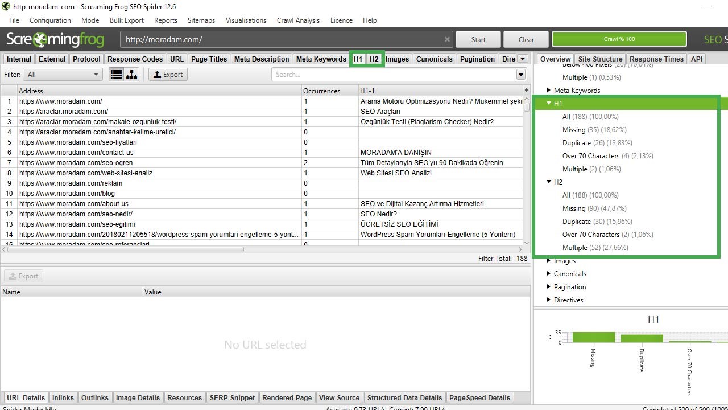The height and width of the screenshot is (410, 728).
Task: Collapse the H1 tree section
Action: coord(549,104)
